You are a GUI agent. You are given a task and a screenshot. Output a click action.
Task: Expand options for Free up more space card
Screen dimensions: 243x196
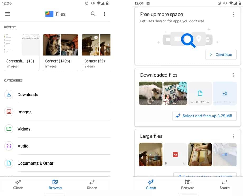click(233, 15)
